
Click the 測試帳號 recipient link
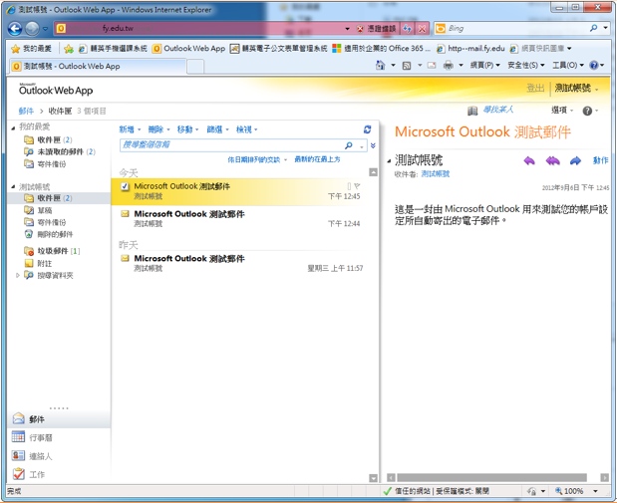click(x=435, y=174)
